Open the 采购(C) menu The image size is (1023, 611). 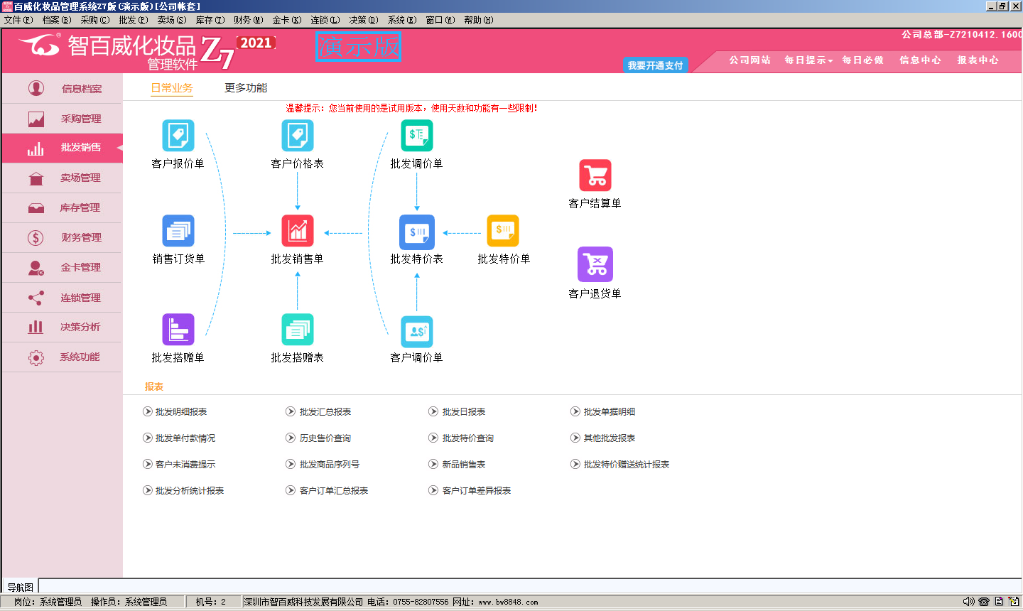95,20
